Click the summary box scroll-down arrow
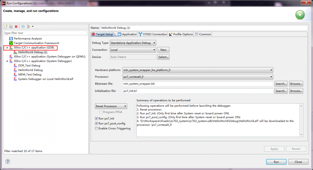The height and width of the screenshot is (170, 313). 301,135
